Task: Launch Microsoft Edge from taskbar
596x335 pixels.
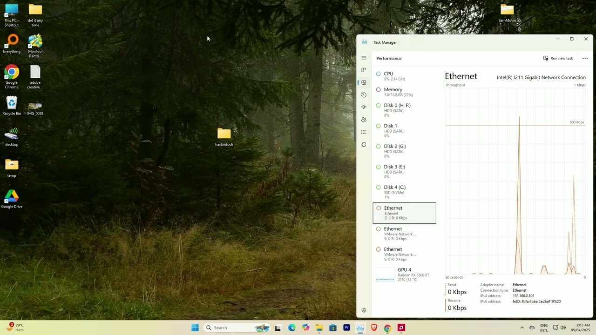Action: click(x=291, y=328)
